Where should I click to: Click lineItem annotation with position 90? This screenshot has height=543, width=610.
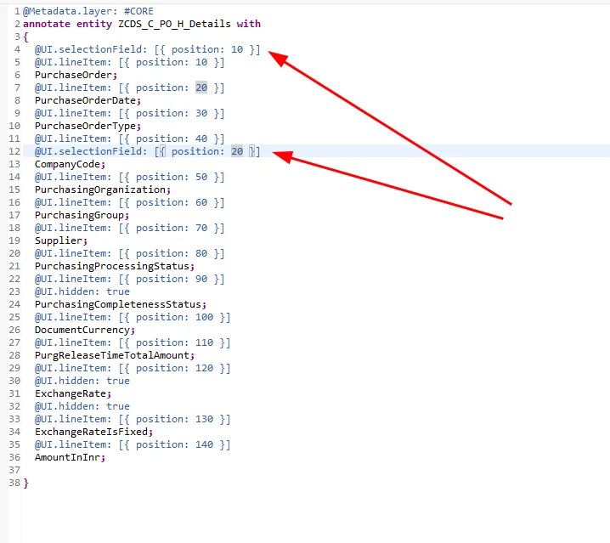pos(129,279)
